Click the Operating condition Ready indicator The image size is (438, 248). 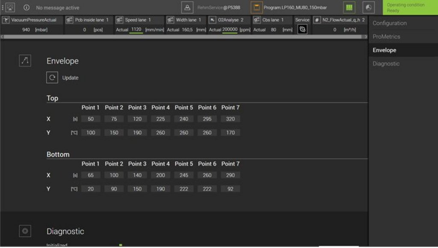click(410, 8)
